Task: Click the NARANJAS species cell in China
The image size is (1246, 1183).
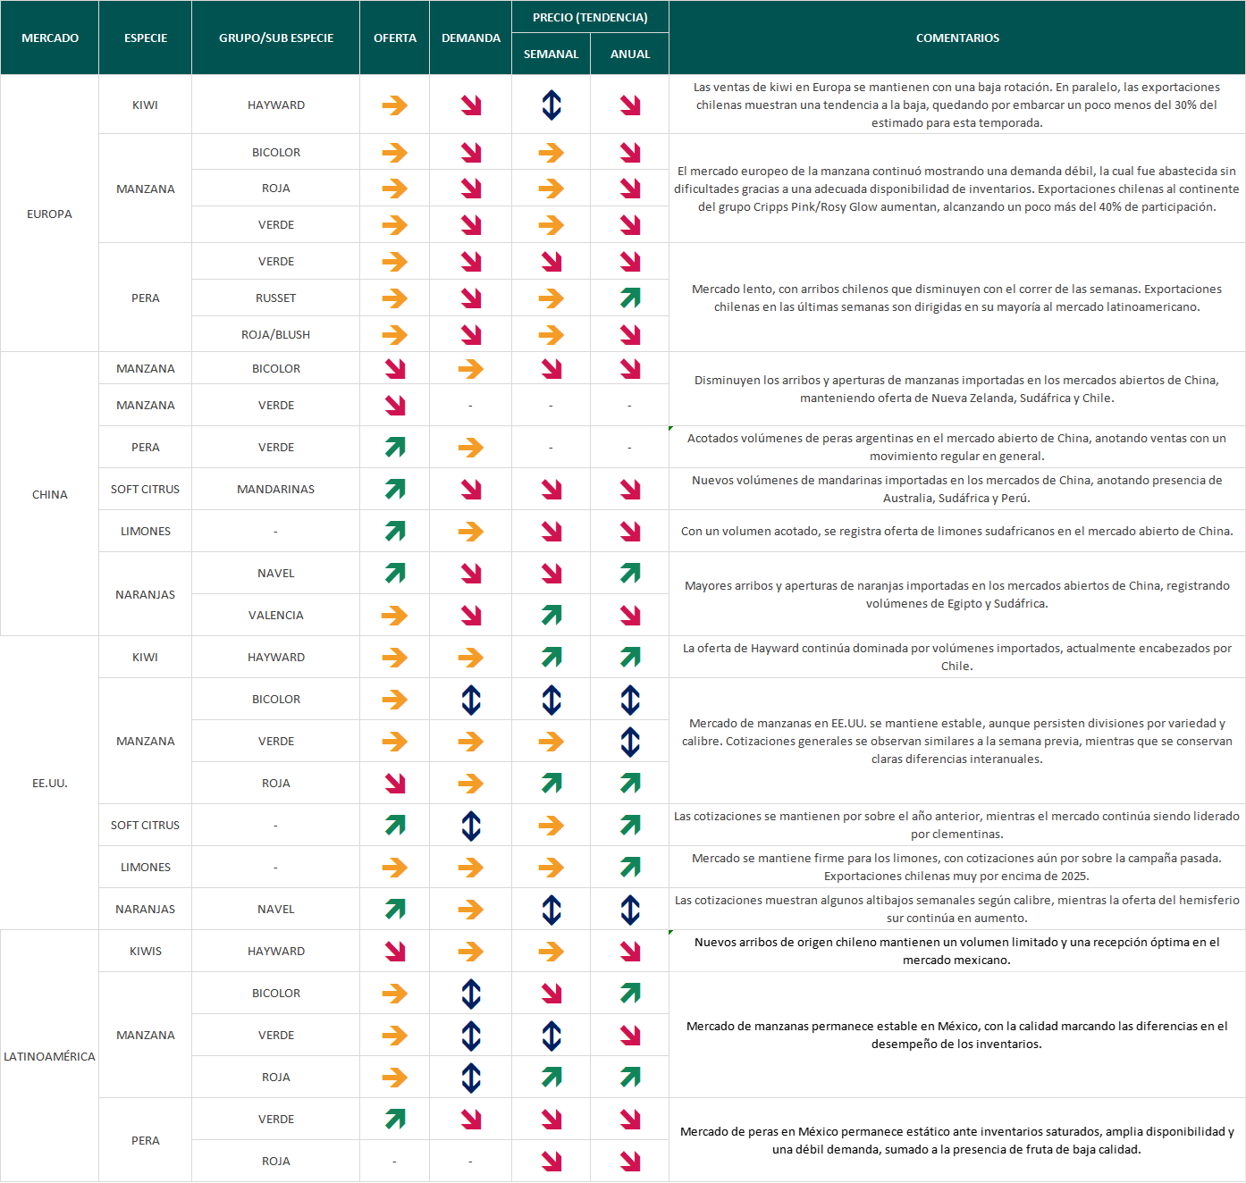Action: tap(146, 595)
